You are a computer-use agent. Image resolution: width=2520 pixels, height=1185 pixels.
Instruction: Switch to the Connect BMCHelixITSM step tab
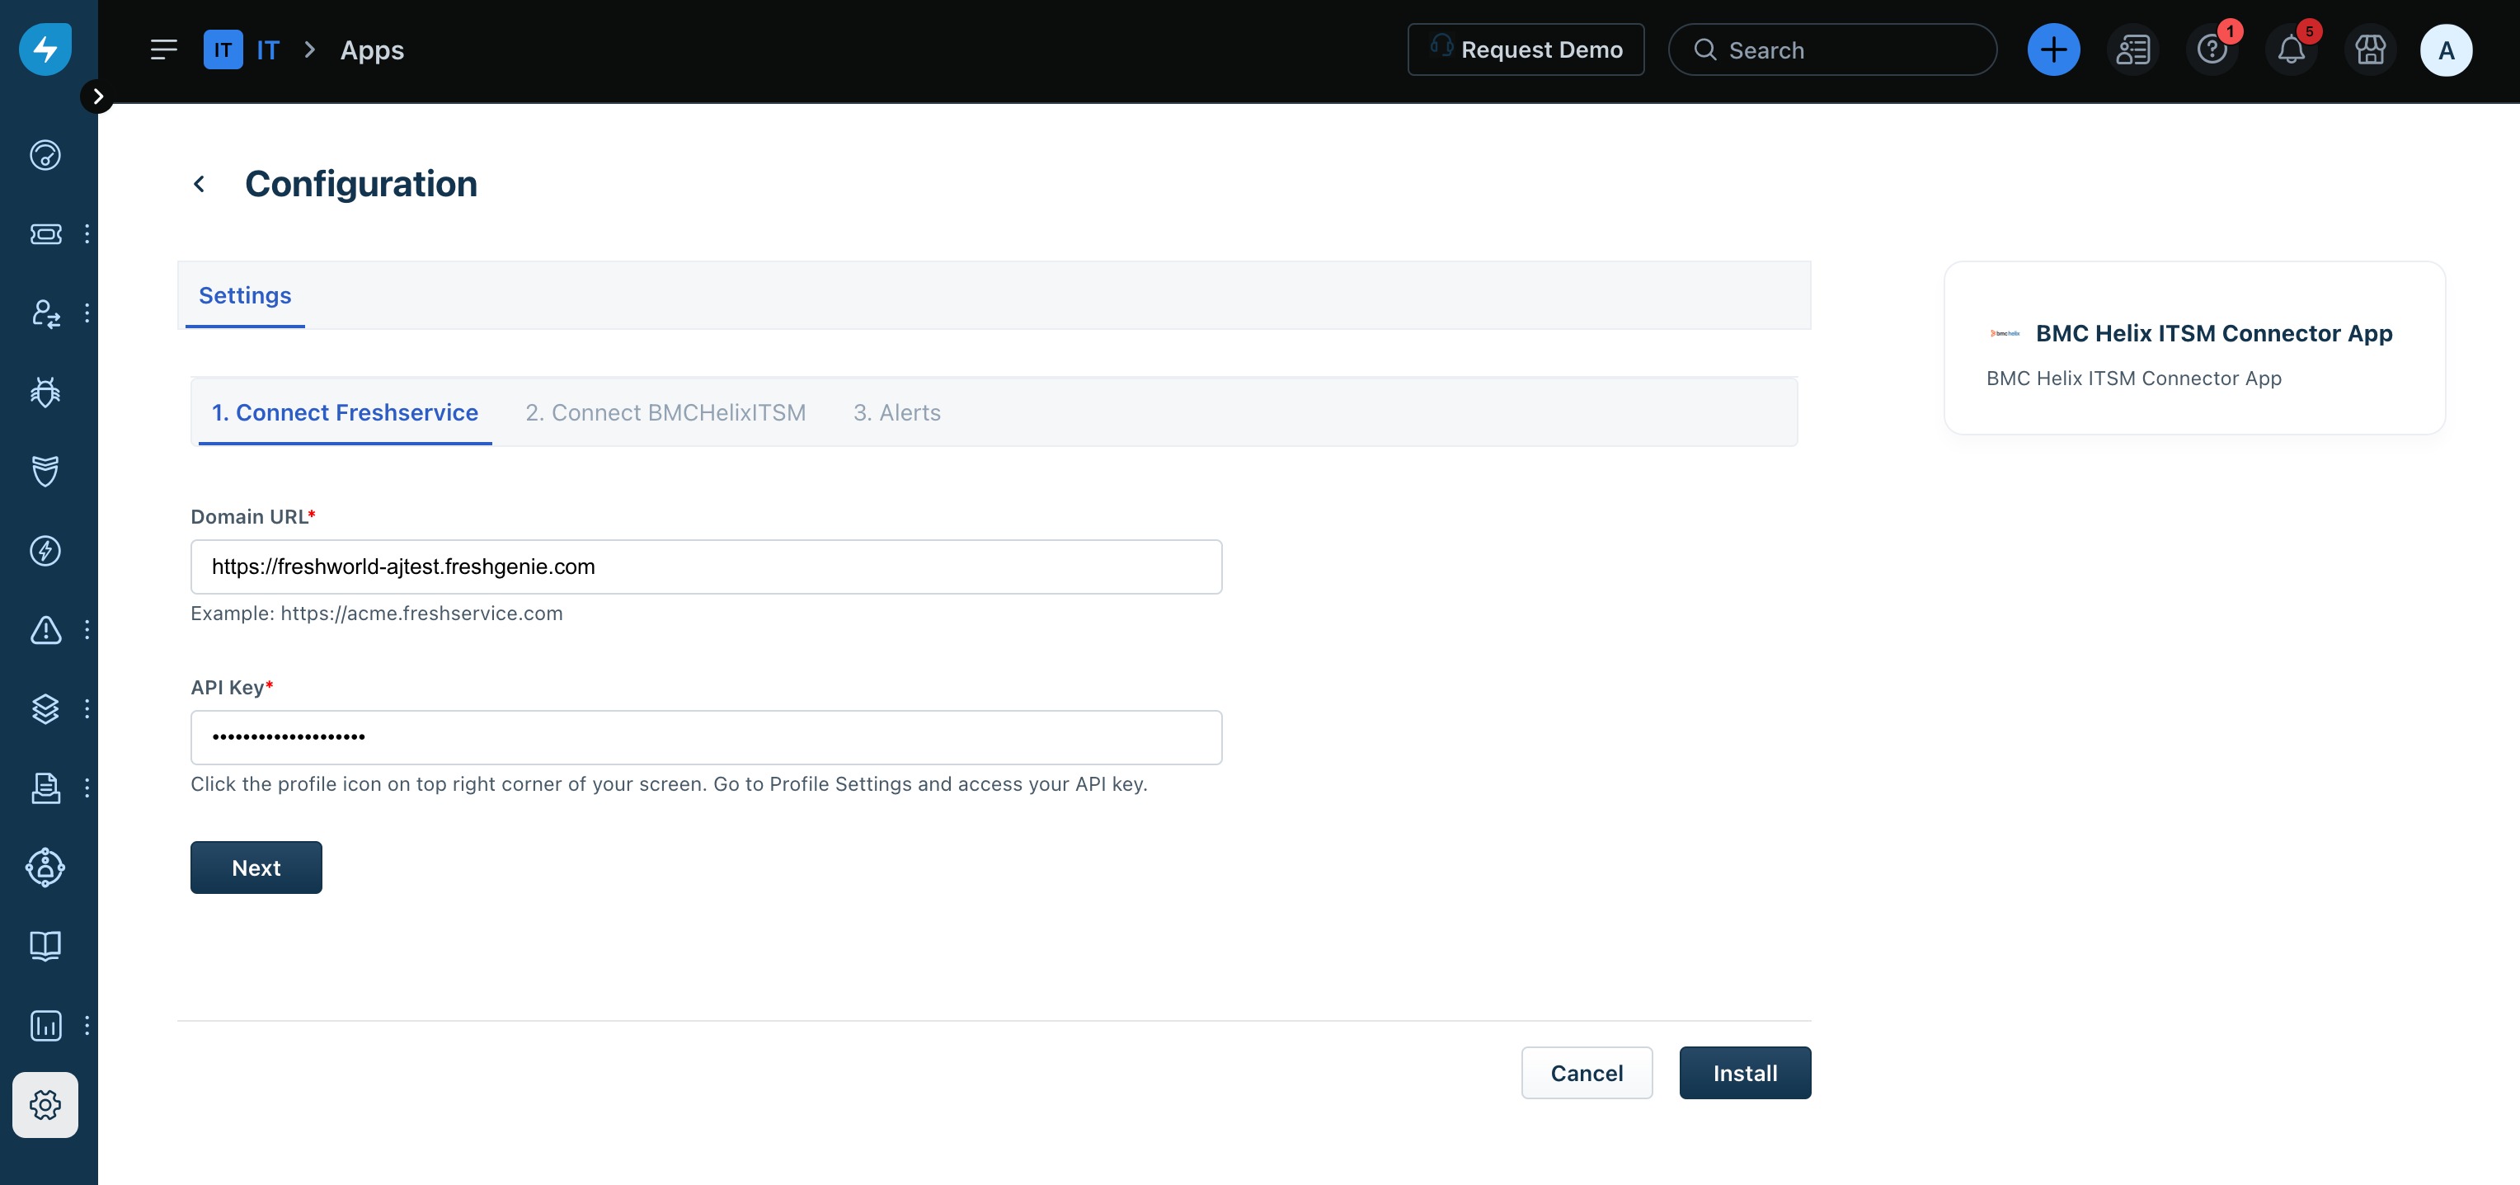tap(665, 413)
